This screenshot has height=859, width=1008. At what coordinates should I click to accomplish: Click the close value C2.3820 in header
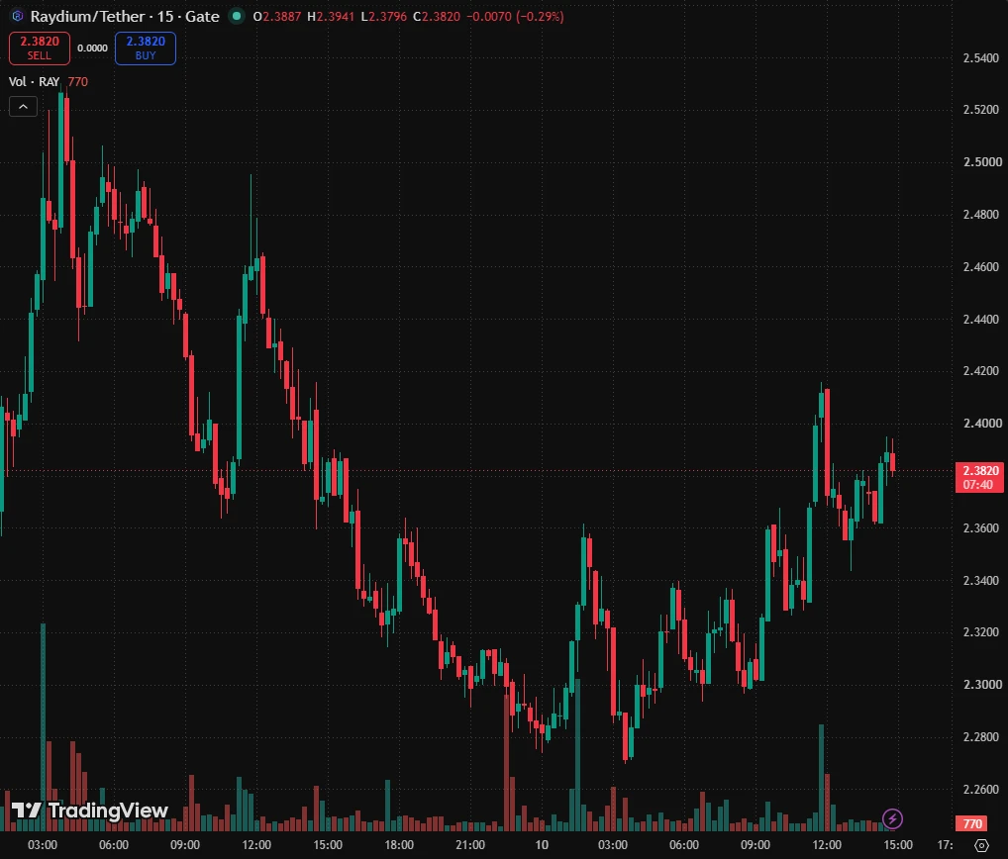(x=437, y=16)
